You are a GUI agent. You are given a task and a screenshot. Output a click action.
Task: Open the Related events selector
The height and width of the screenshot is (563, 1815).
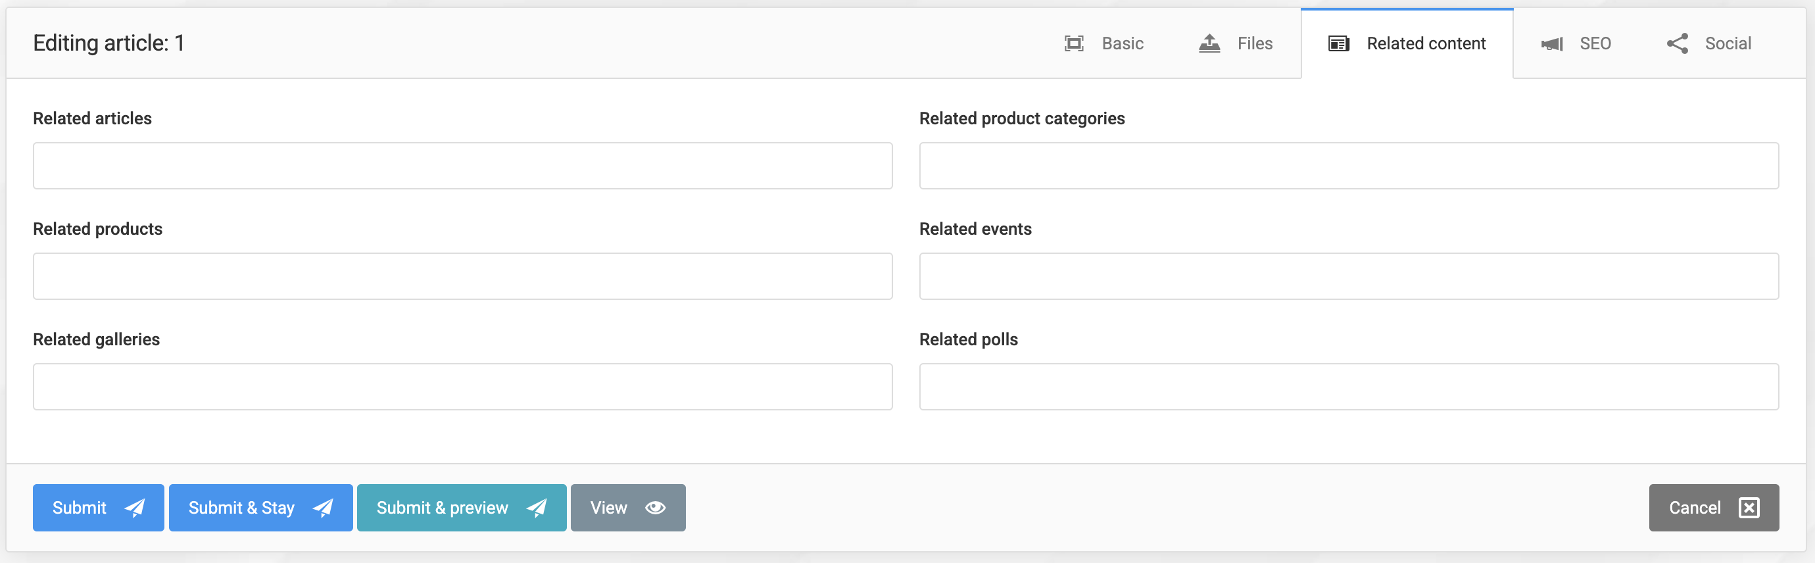pyautogui.click(x=1349, y=276)
